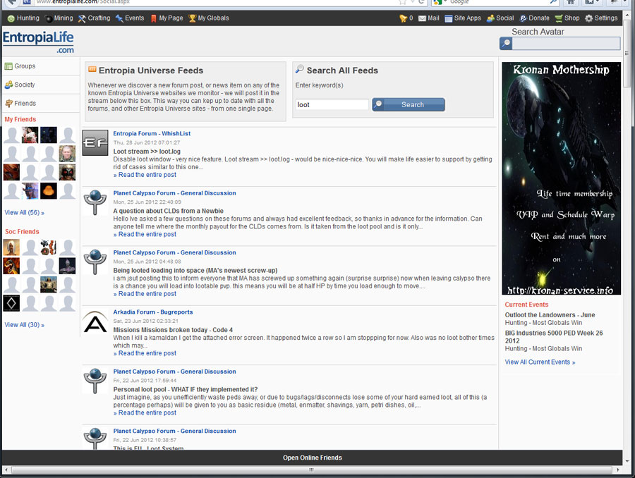Open Outloot the Landowners - June event
Screen dimensions: 635x478
coord(550,315)
